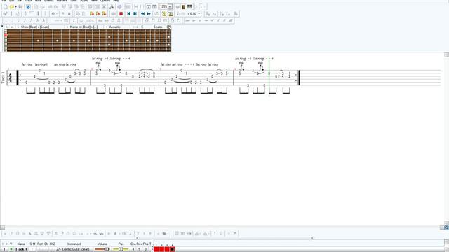Click the Instrument column header

[x=74, y=244]
